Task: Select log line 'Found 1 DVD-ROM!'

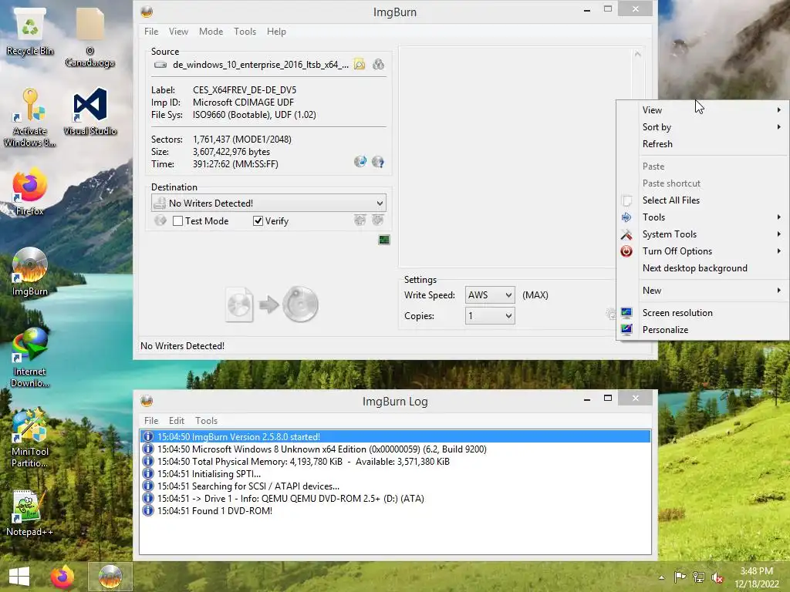Action: tap(395, 510)
